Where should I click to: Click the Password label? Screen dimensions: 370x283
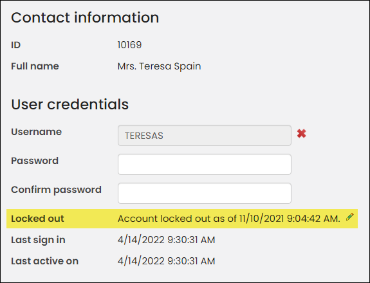(x=35, y=161)
